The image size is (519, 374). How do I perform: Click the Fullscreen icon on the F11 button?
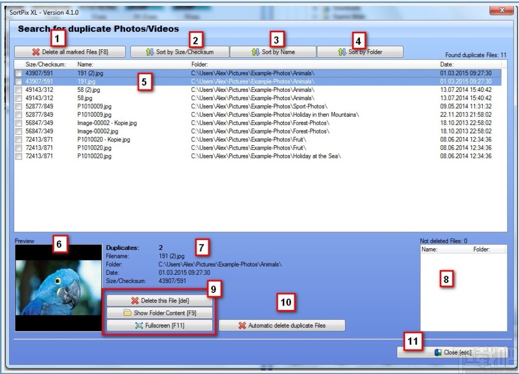[x=139, y=326]
